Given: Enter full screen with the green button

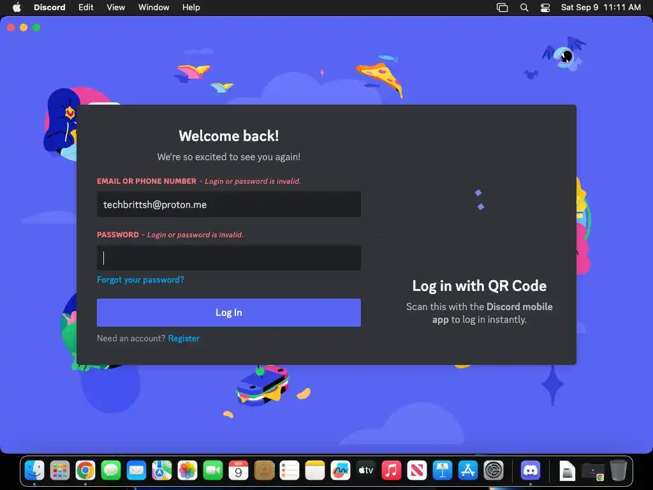Looking at the screenshot, I should (x=36, y=27).
